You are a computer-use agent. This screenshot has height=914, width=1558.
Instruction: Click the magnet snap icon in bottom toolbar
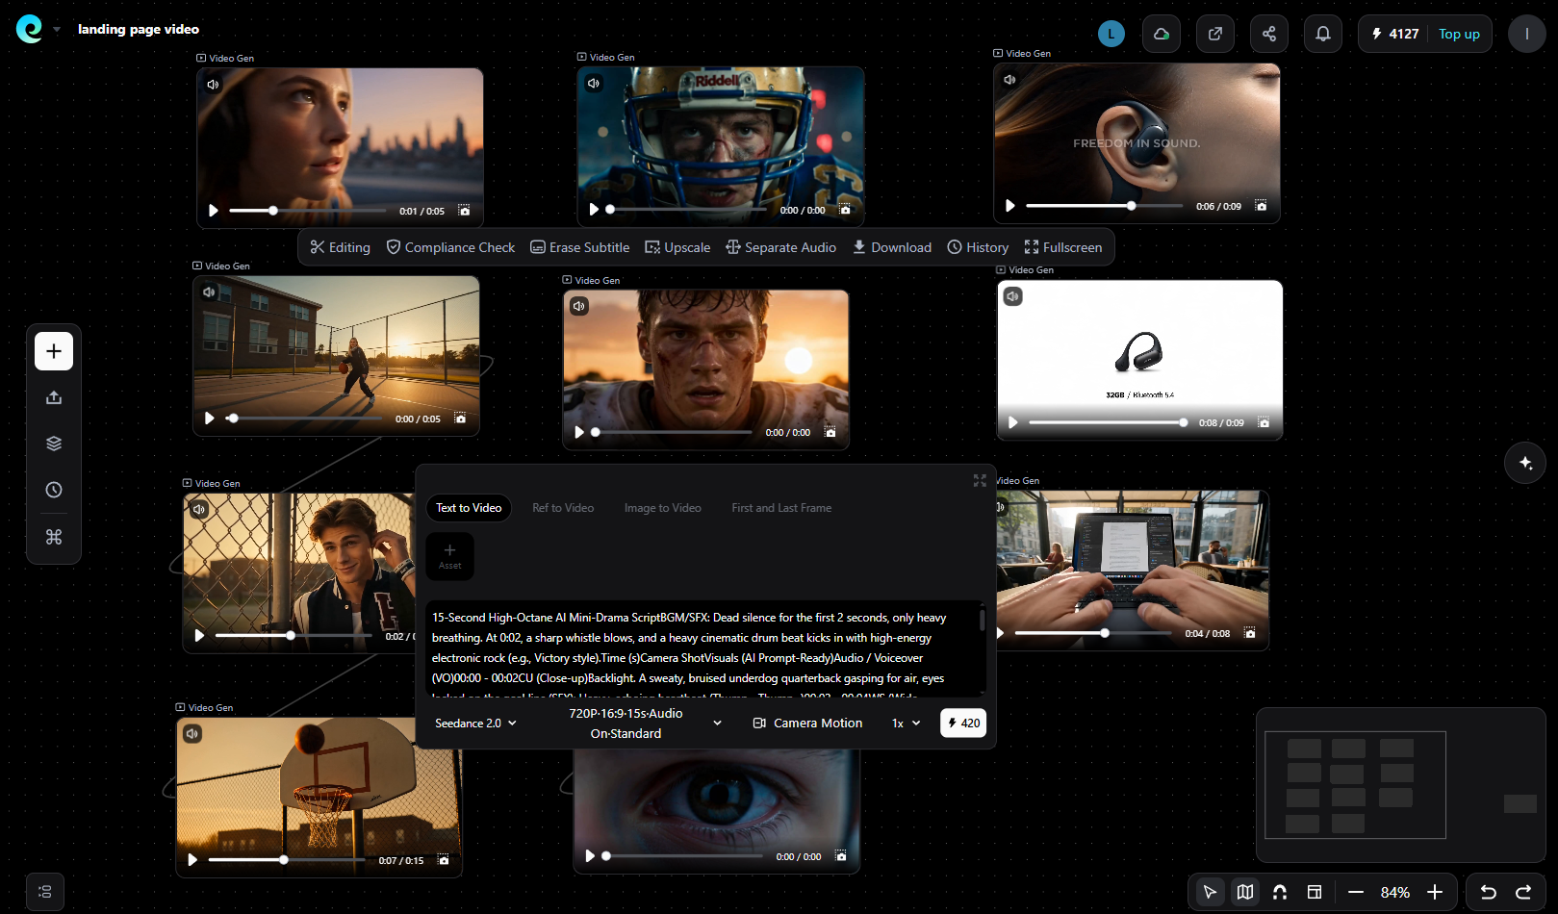click(x=1280, y=892)
